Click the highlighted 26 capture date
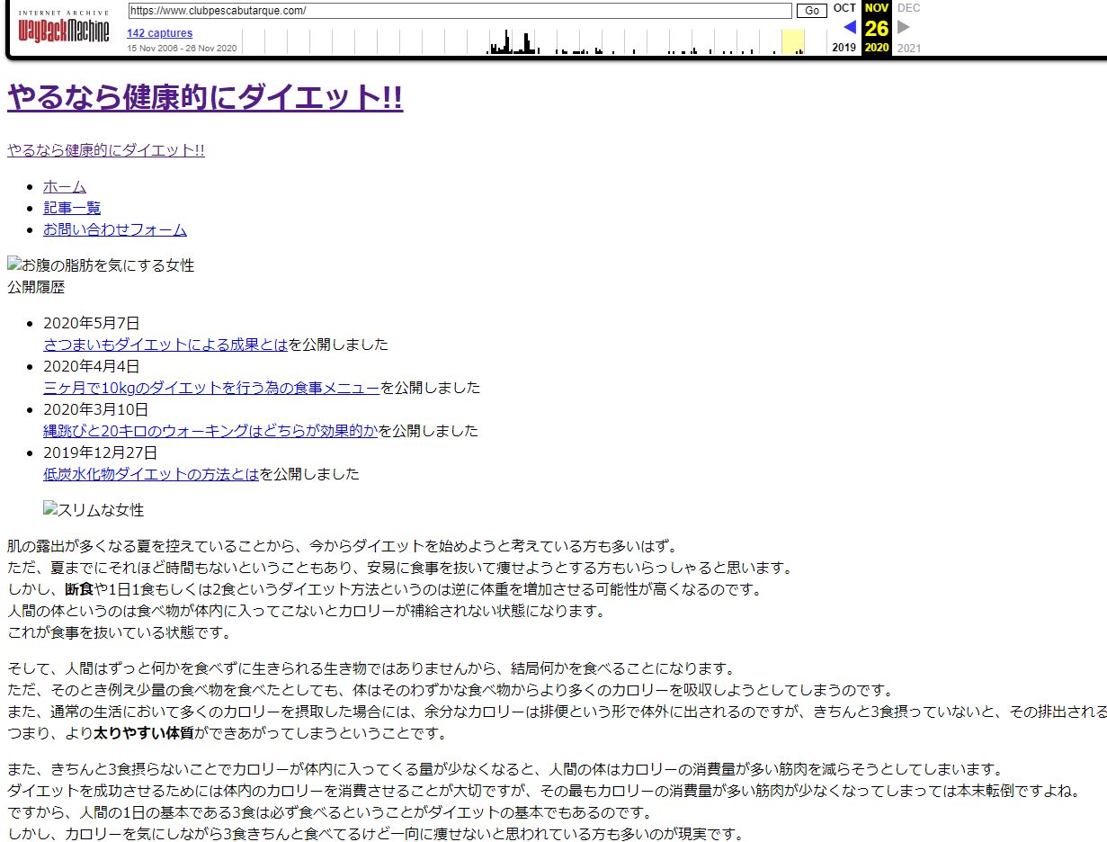 point(877,28)
